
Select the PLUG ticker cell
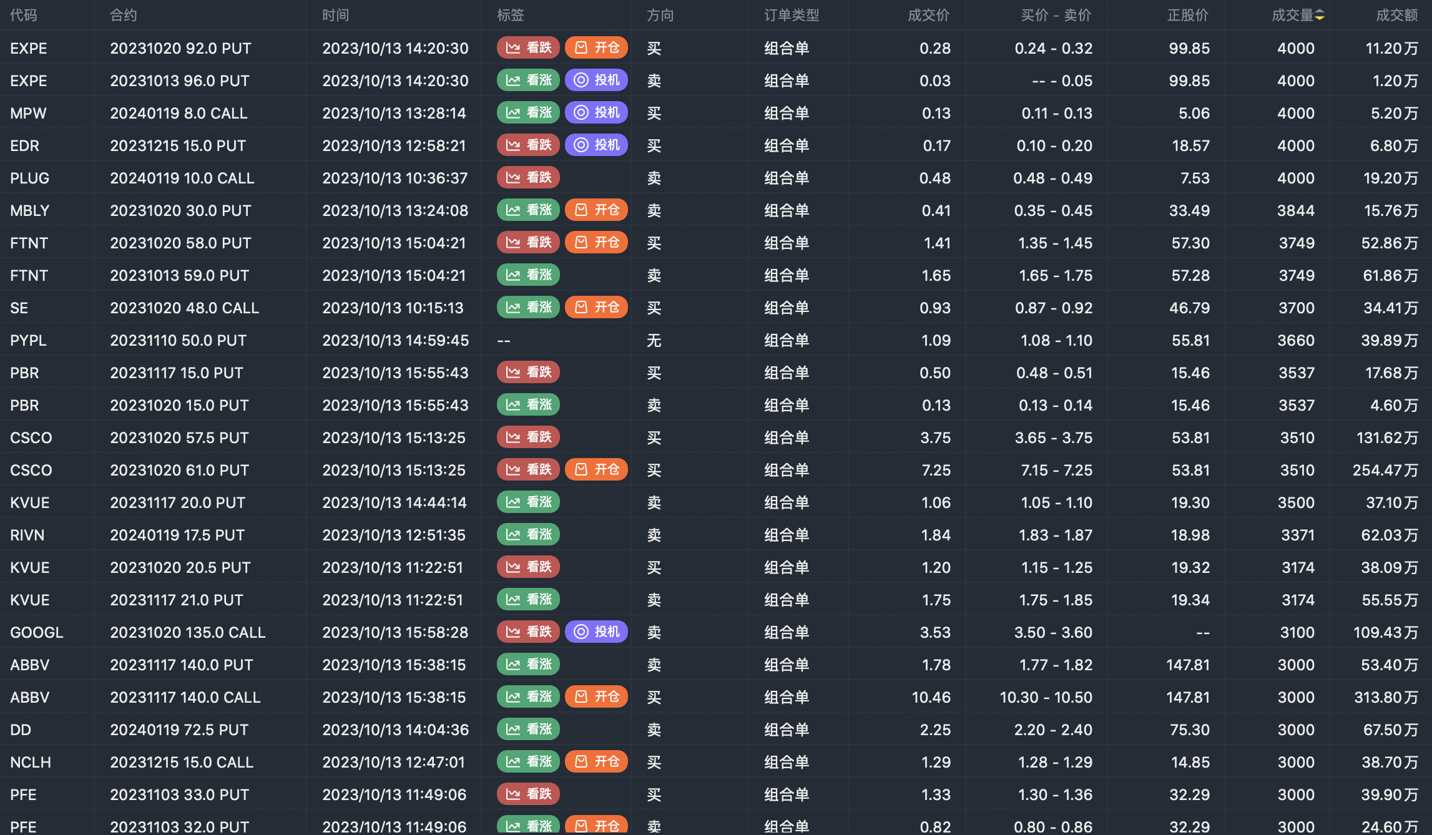tap(29, 178)
